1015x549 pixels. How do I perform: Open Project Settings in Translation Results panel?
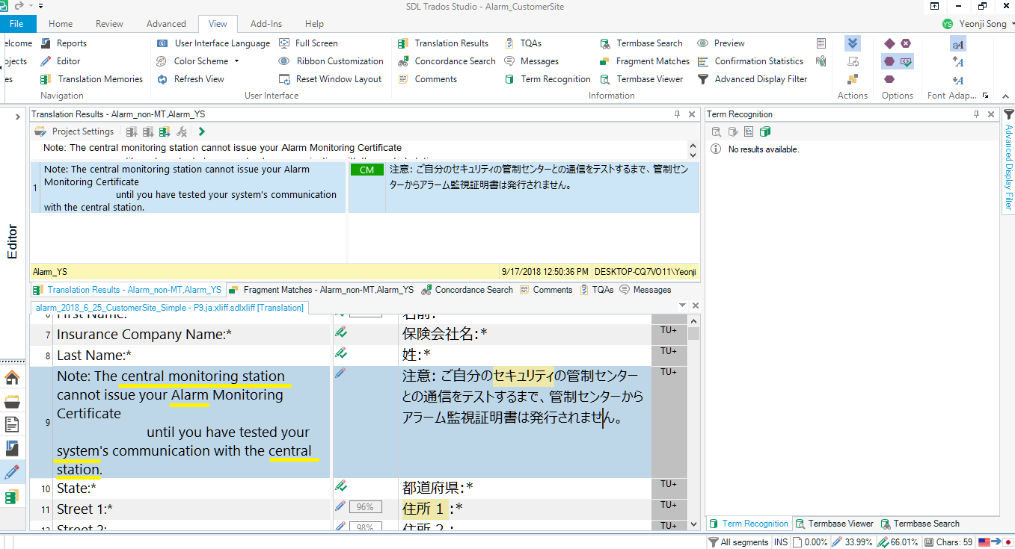75,131
